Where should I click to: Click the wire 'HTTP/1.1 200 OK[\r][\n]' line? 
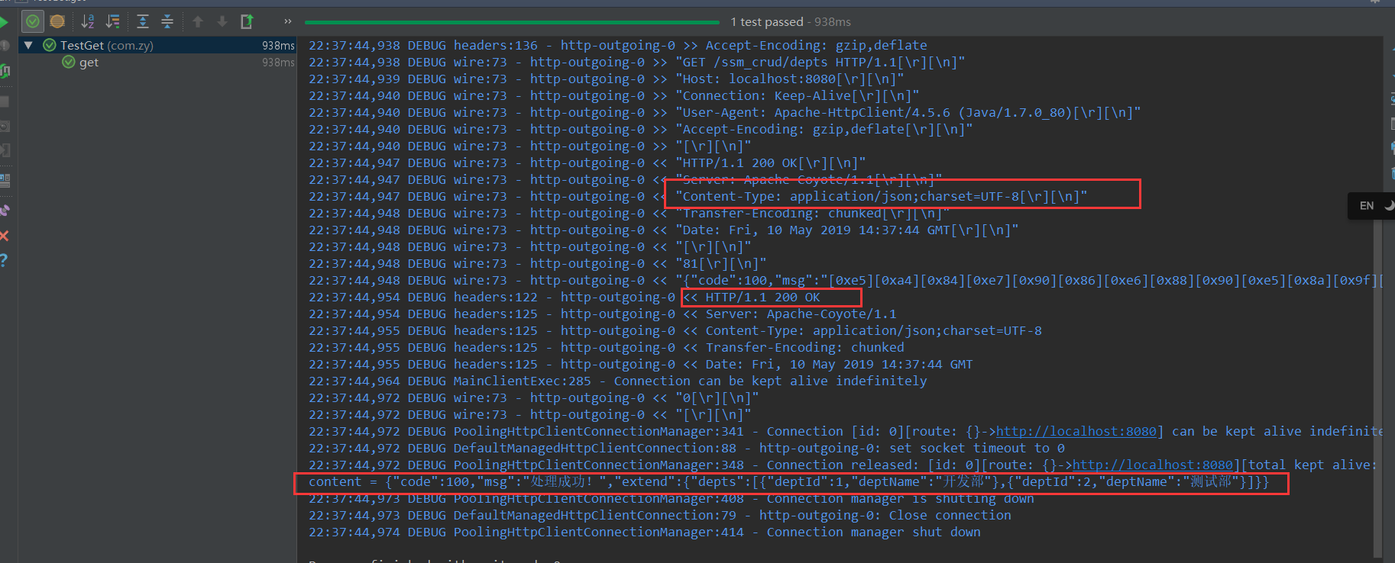coord(587,162)
